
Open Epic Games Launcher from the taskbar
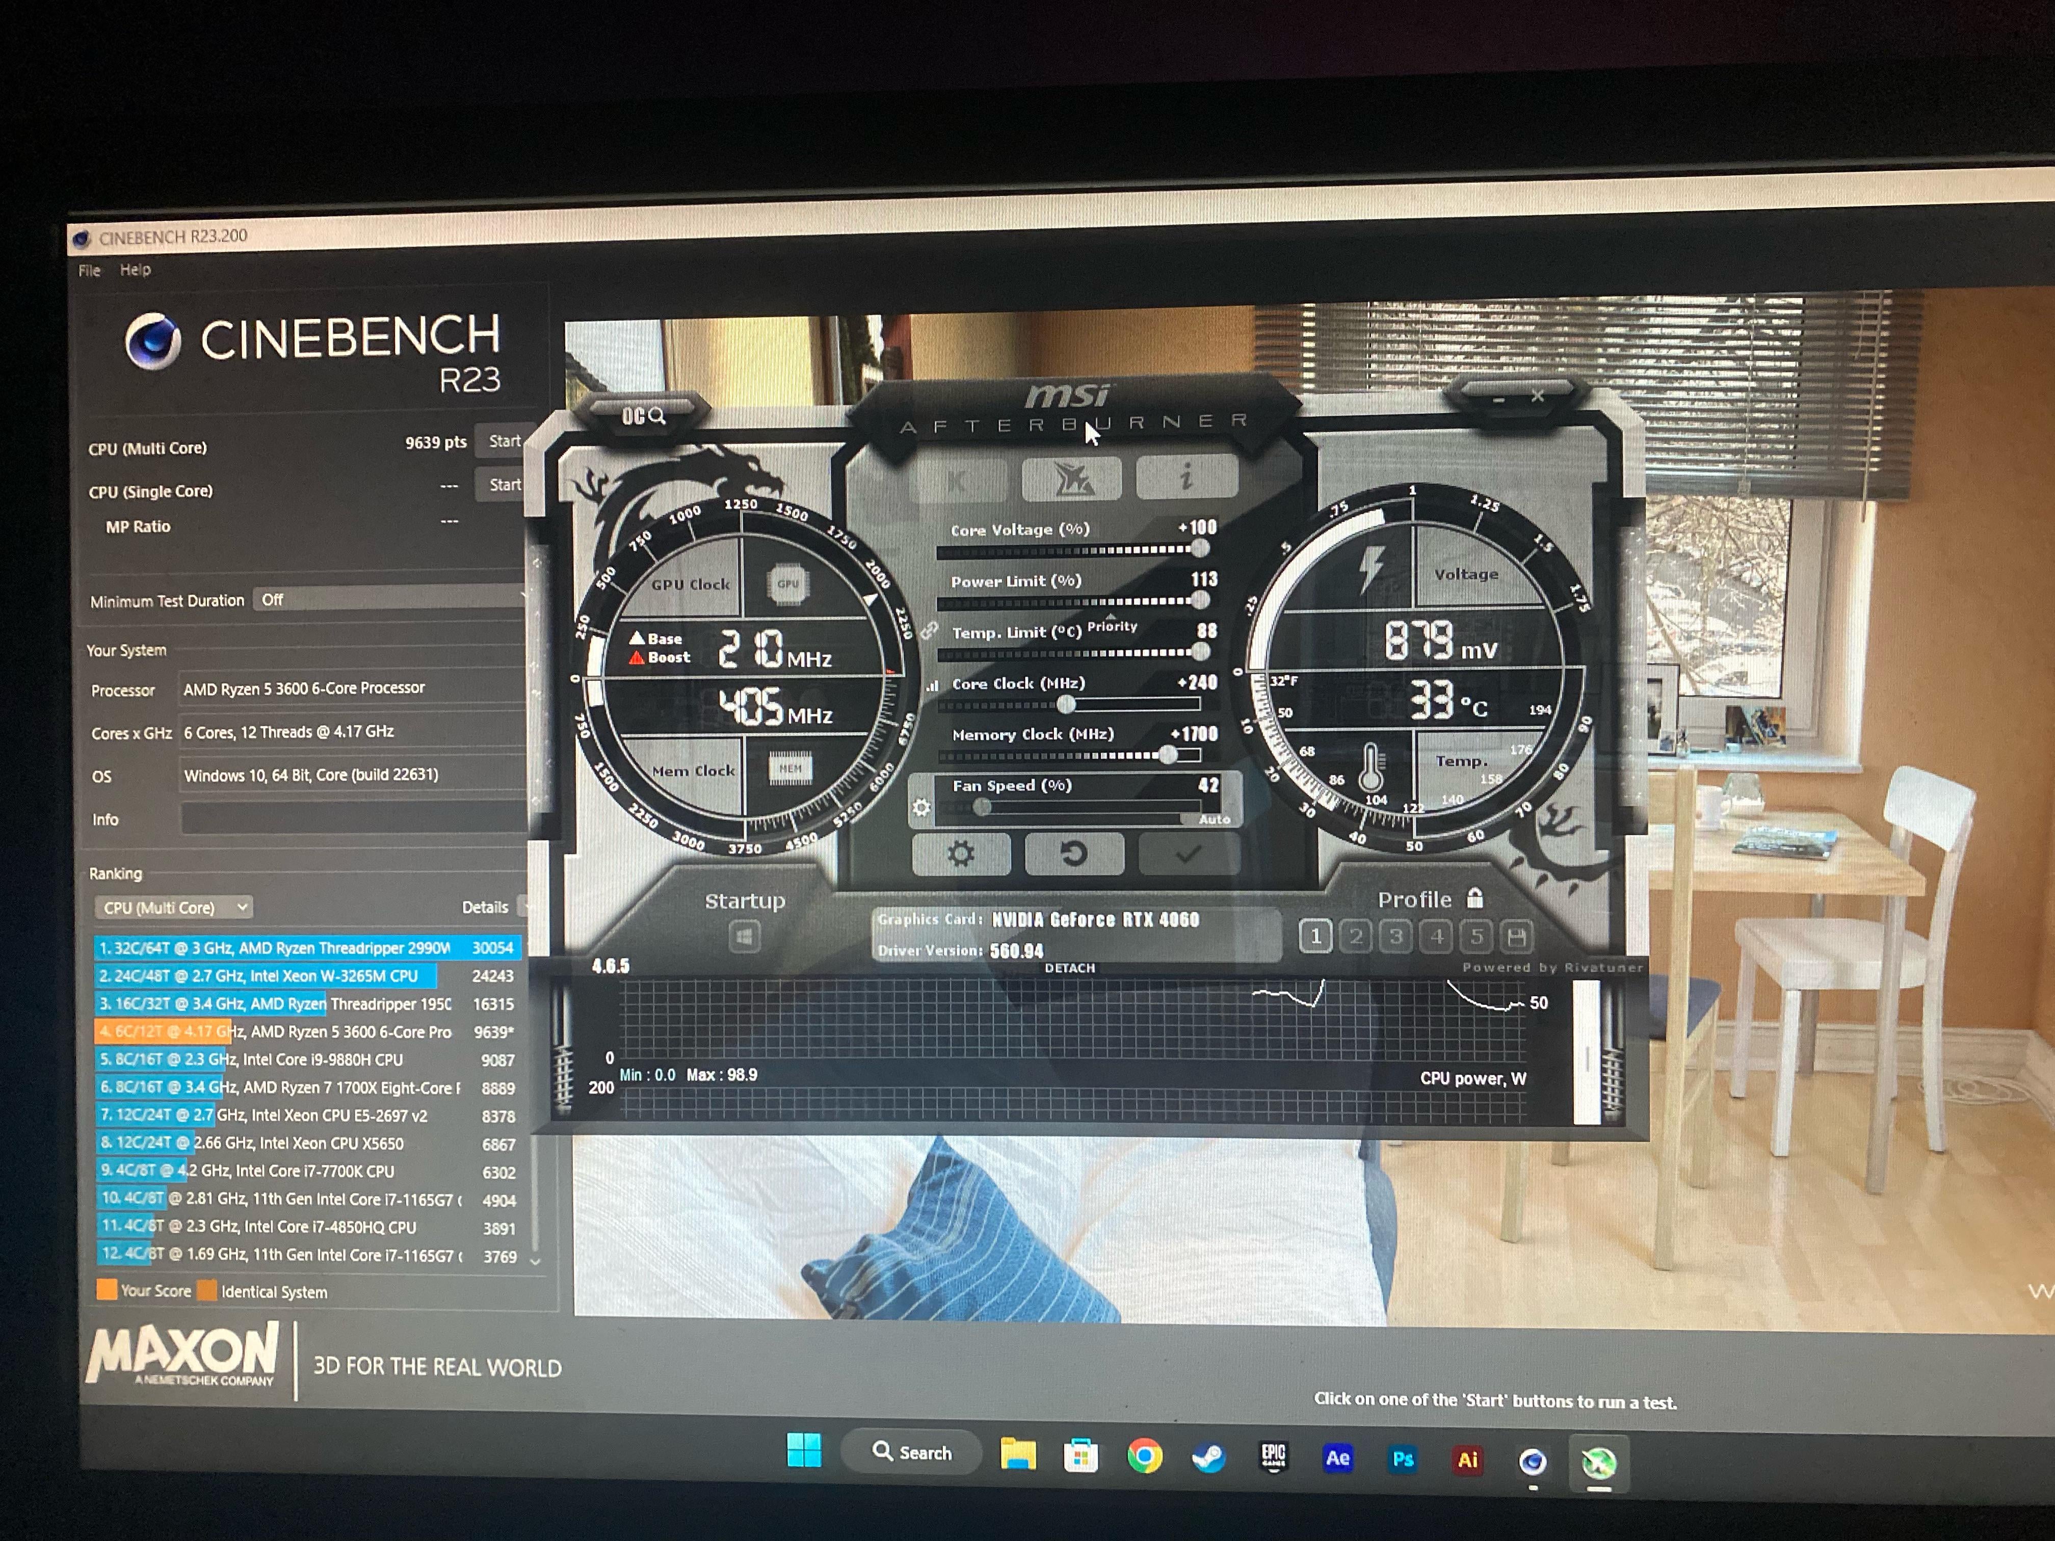click(x=1274, y=1456)
